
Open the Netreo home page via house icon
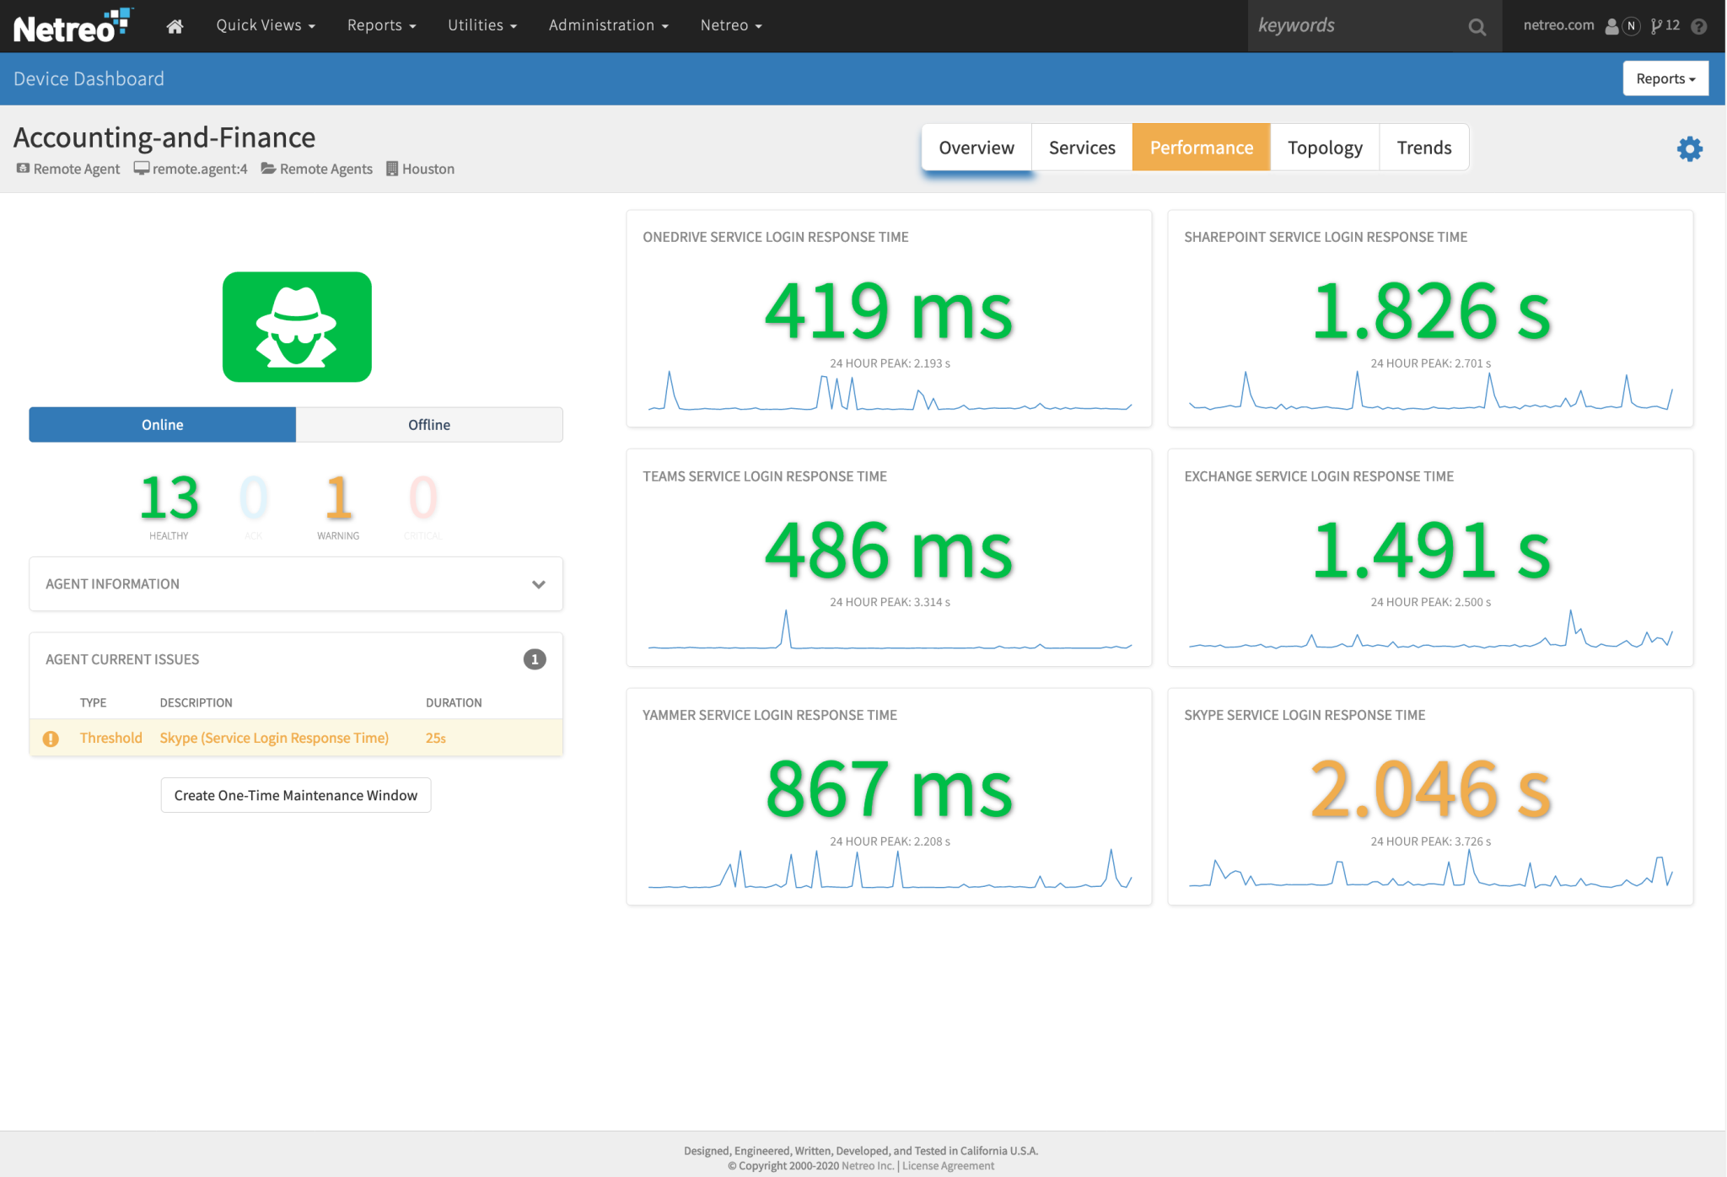[x=174, y=24]
